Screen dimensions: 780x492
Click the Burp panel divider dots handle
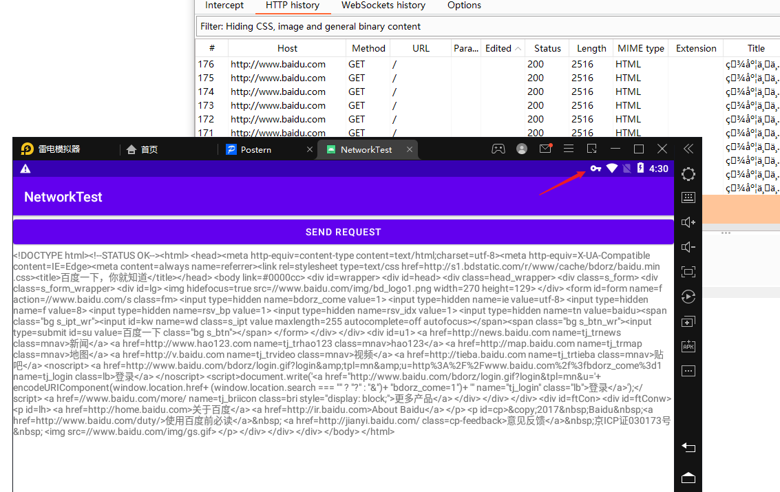tap(726, 233)
